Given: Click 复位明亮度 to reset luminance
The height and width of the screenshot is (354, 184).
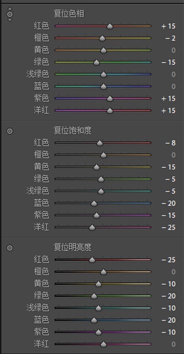Looking at the screenshot, I should coord(72,247).
